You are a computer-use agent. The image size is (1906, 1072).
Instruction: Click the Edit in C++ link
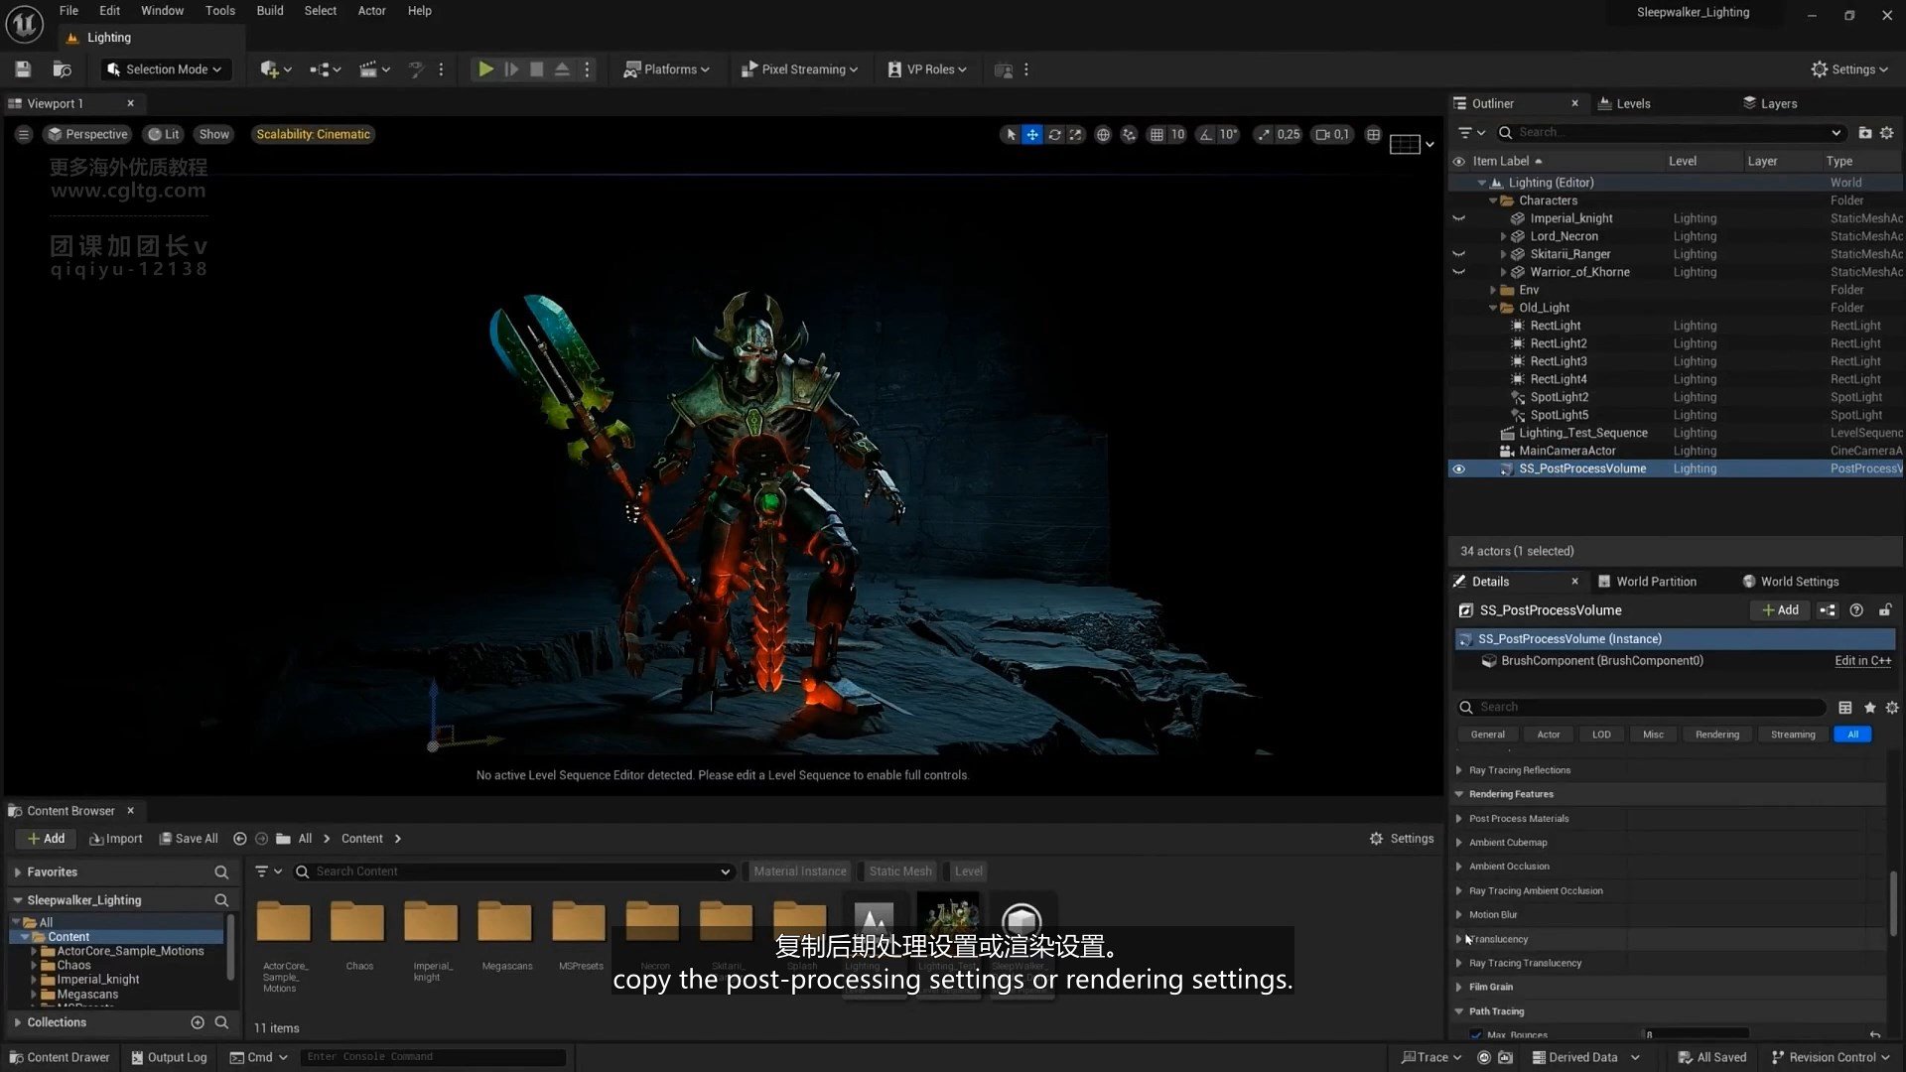click(1862, 661)
